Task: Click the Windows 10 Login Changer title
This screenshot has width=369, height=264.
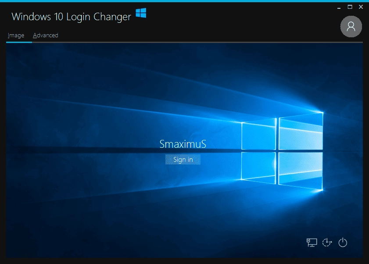Action: click(72, 17)
